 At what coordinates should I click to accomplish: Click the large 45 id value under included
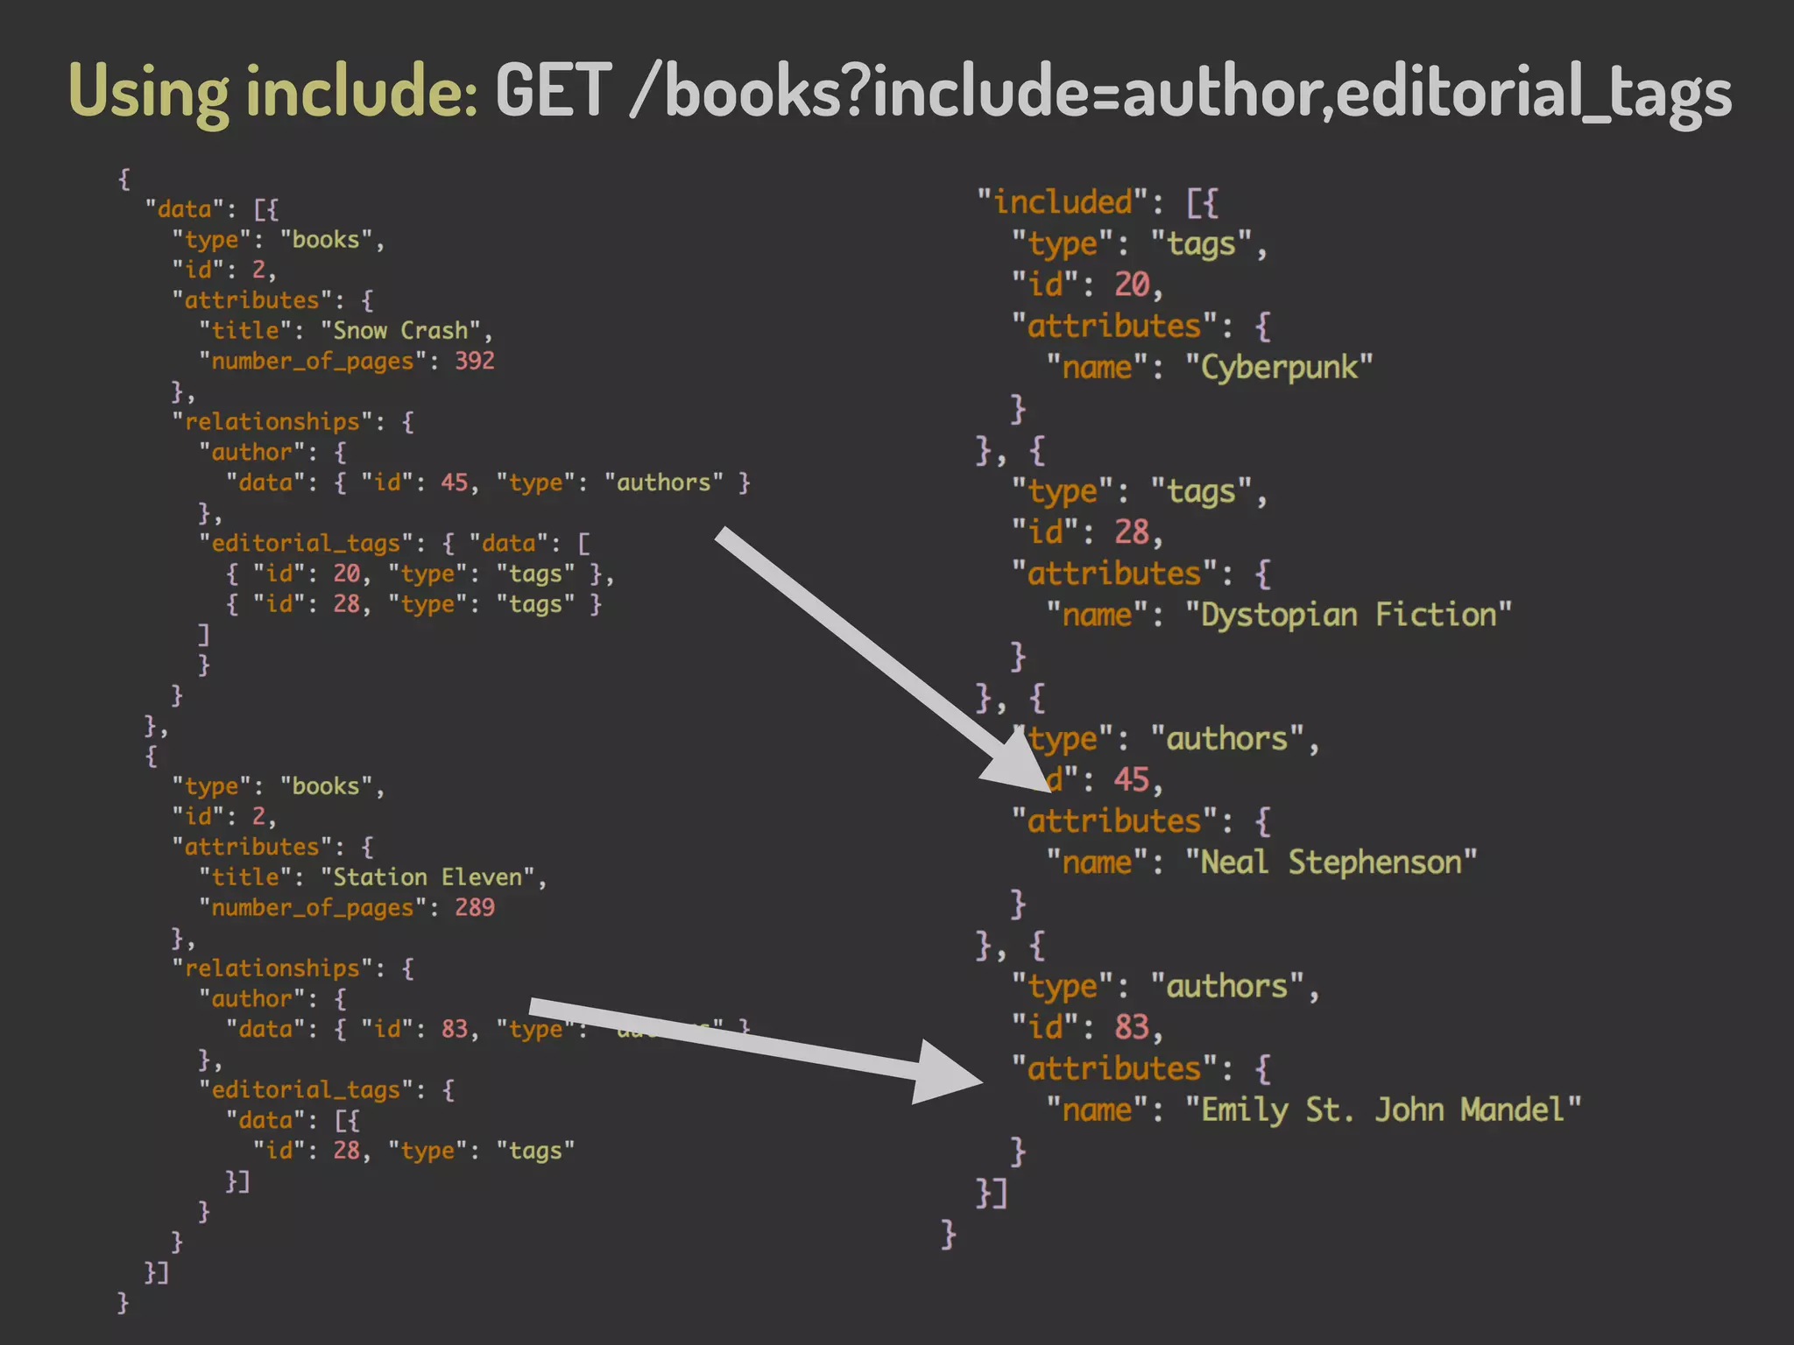pos(1132,779)
